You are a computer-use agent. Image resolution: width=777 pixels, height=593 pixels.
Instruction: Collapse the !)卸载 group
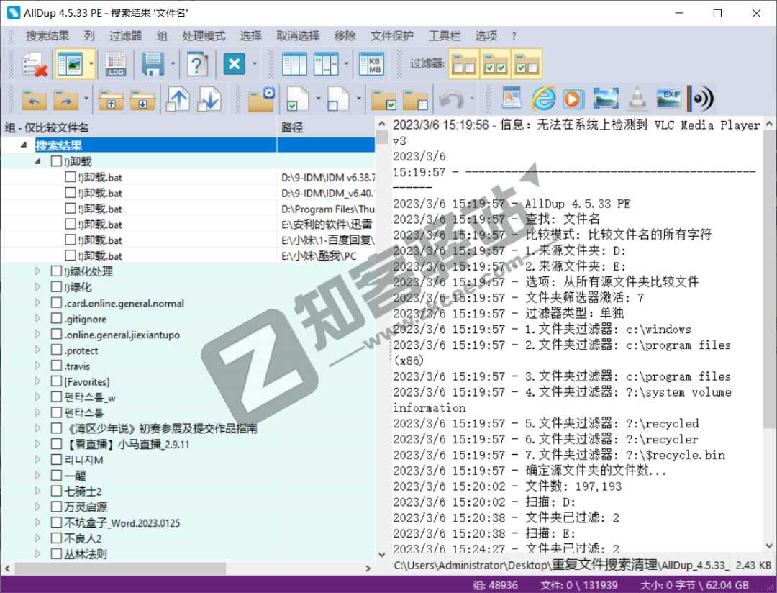point(36,160)
